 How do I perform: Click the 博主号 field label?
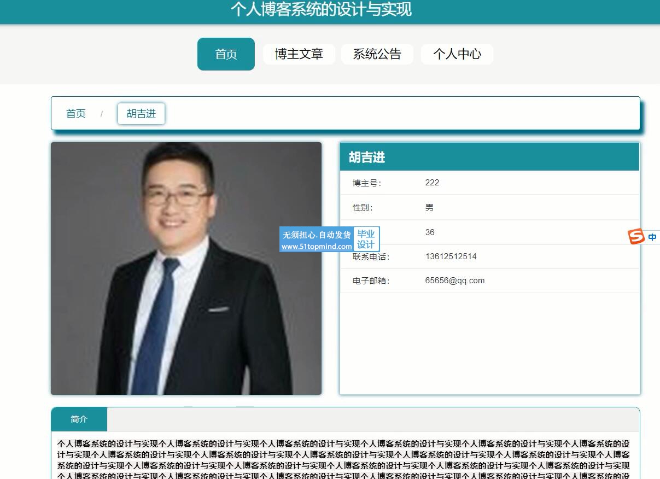pyautogui.click(x=367, y=183)
